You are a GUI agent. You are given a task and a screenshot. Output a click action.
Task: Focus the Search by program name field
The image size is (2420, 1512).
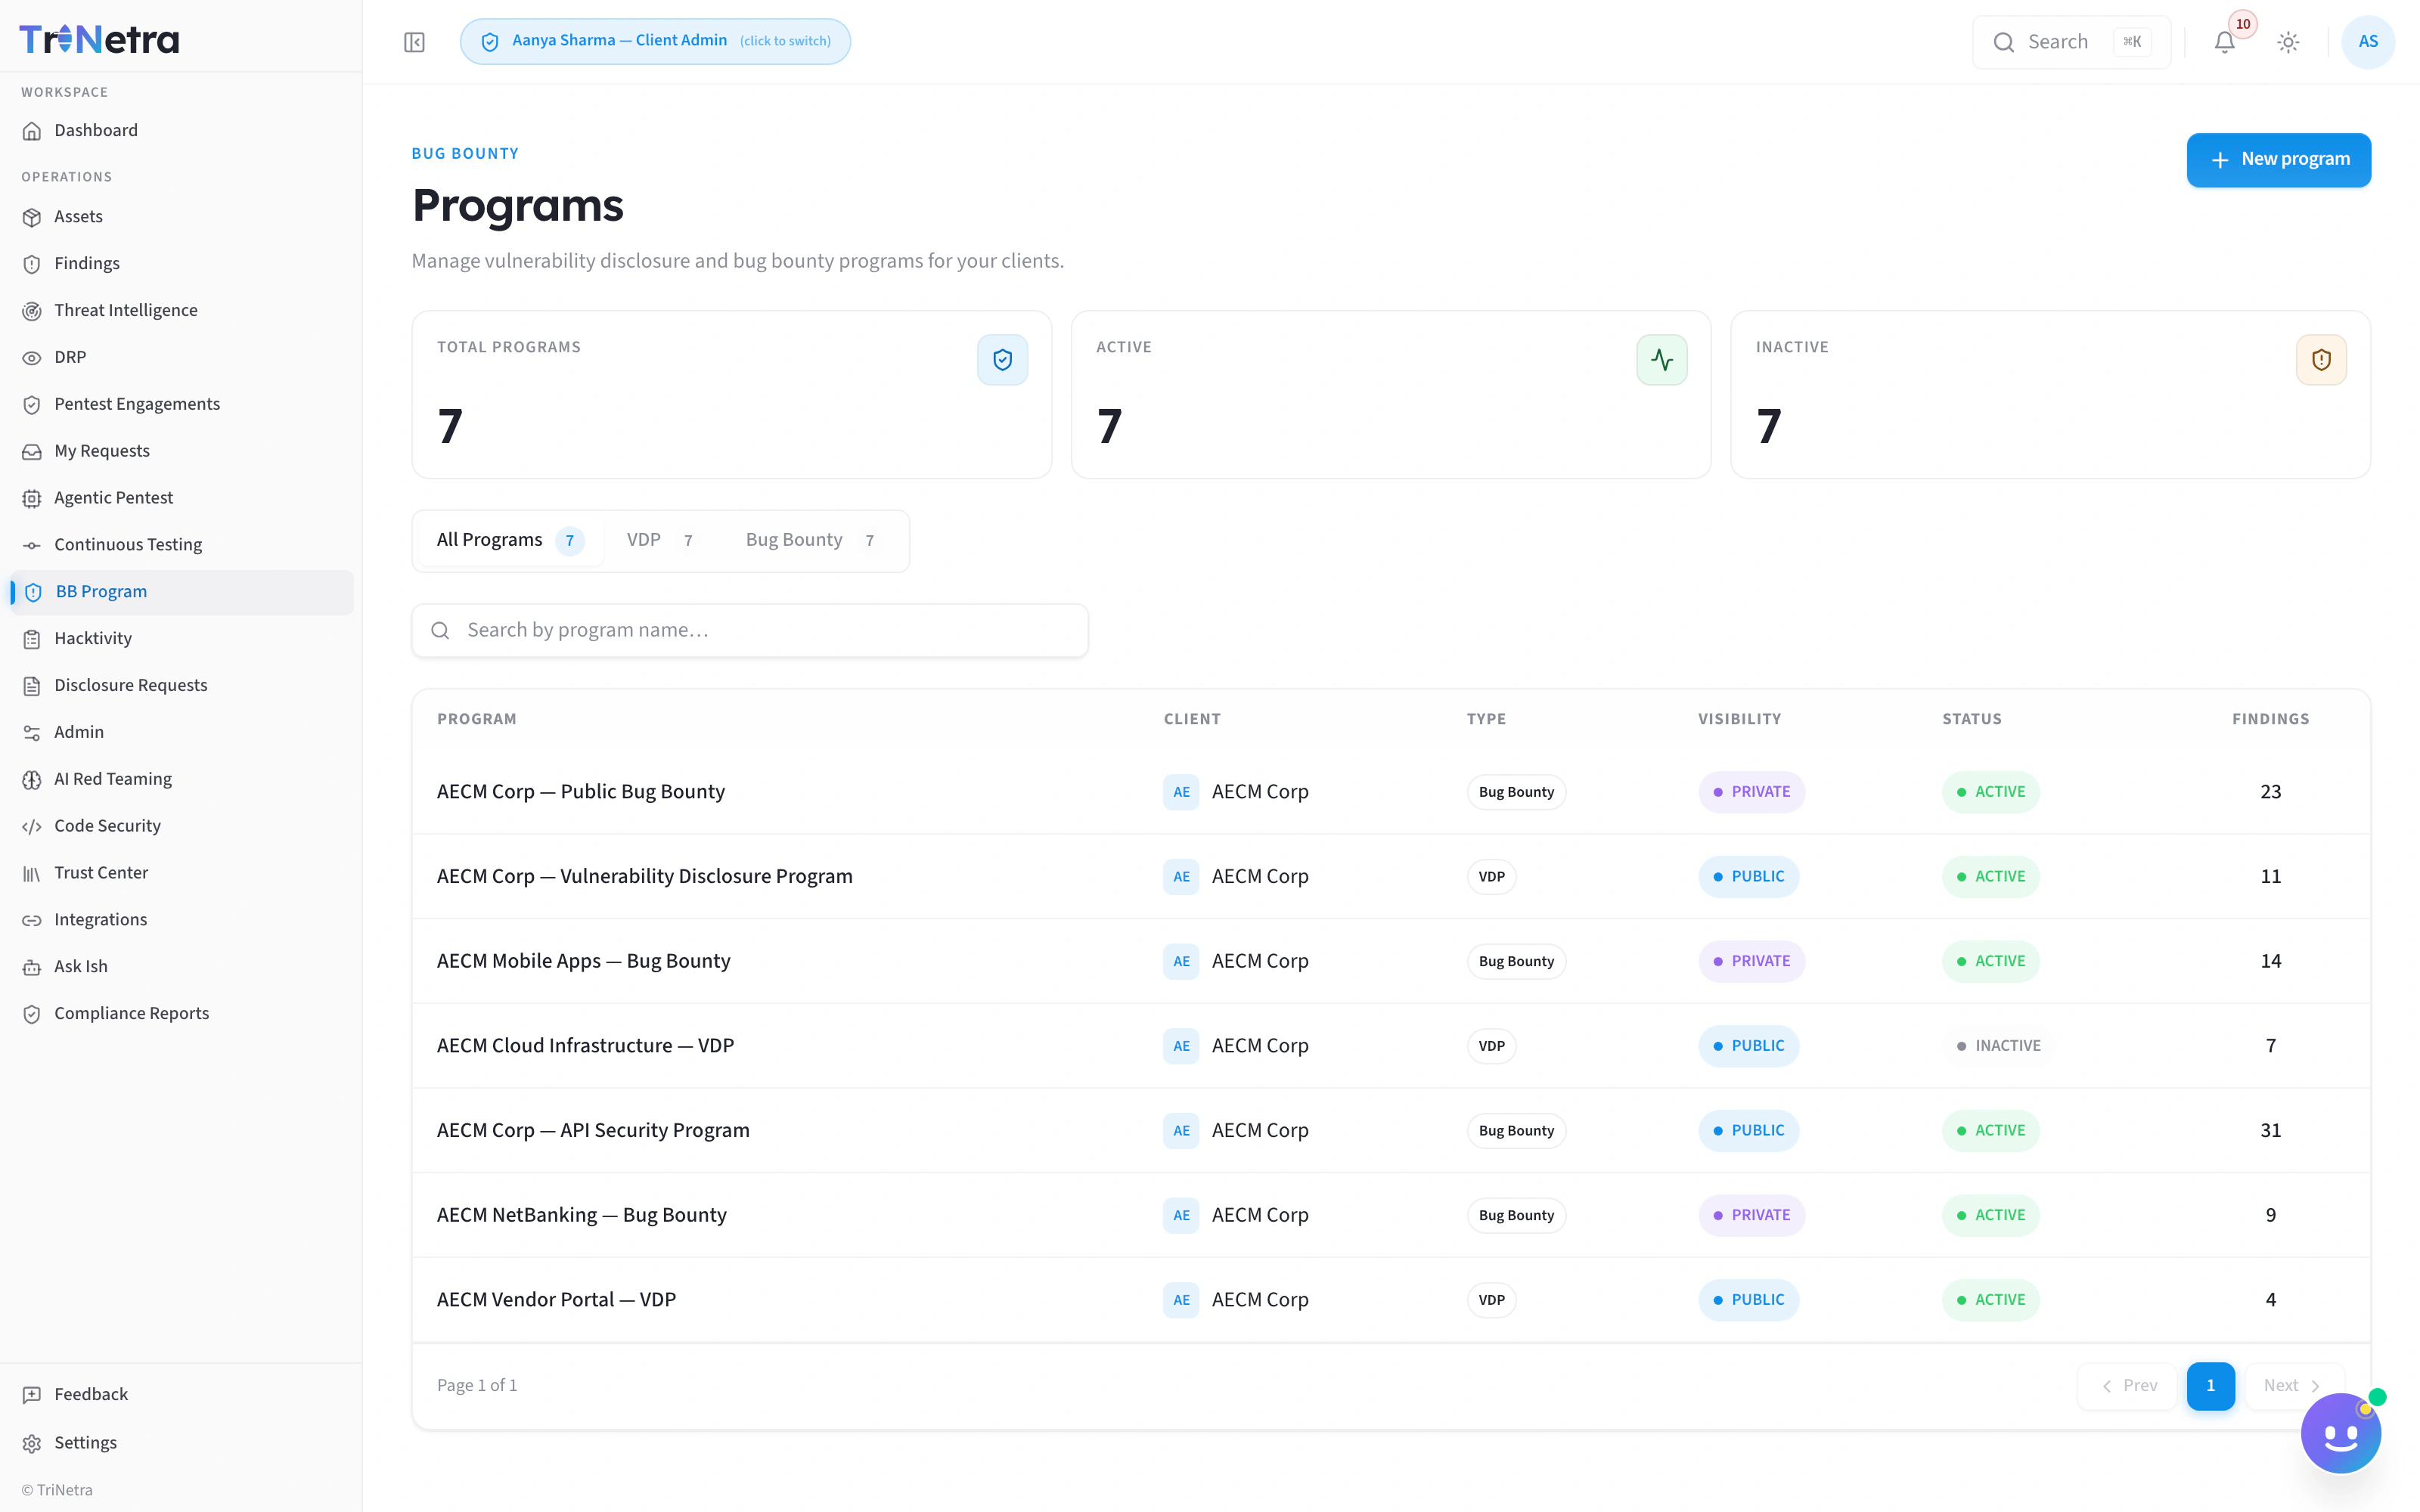point(750,631)
